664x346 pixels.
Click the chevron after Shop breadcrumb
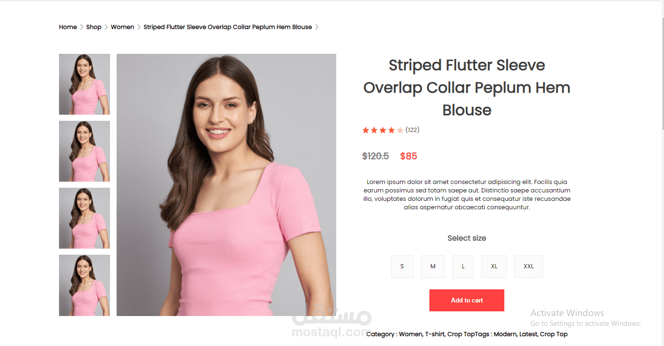pyautogui.click(x=106, y=27)
